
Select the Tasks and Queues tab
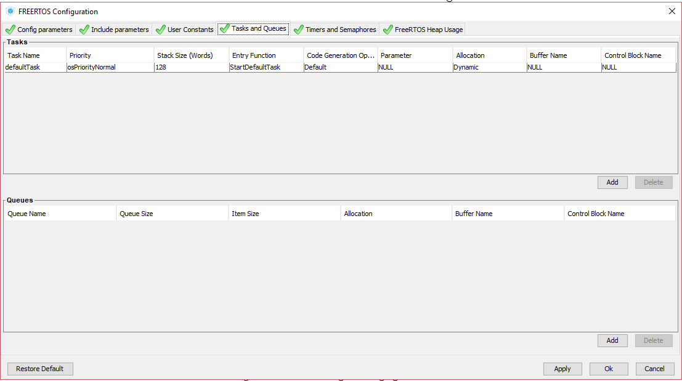pyautogui.click(x=253, y=29)
